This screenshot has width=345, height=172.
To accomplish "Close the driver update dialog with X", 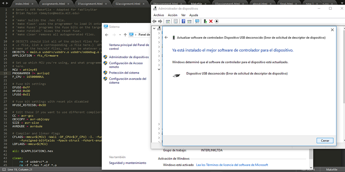I will tap(332, 30).
